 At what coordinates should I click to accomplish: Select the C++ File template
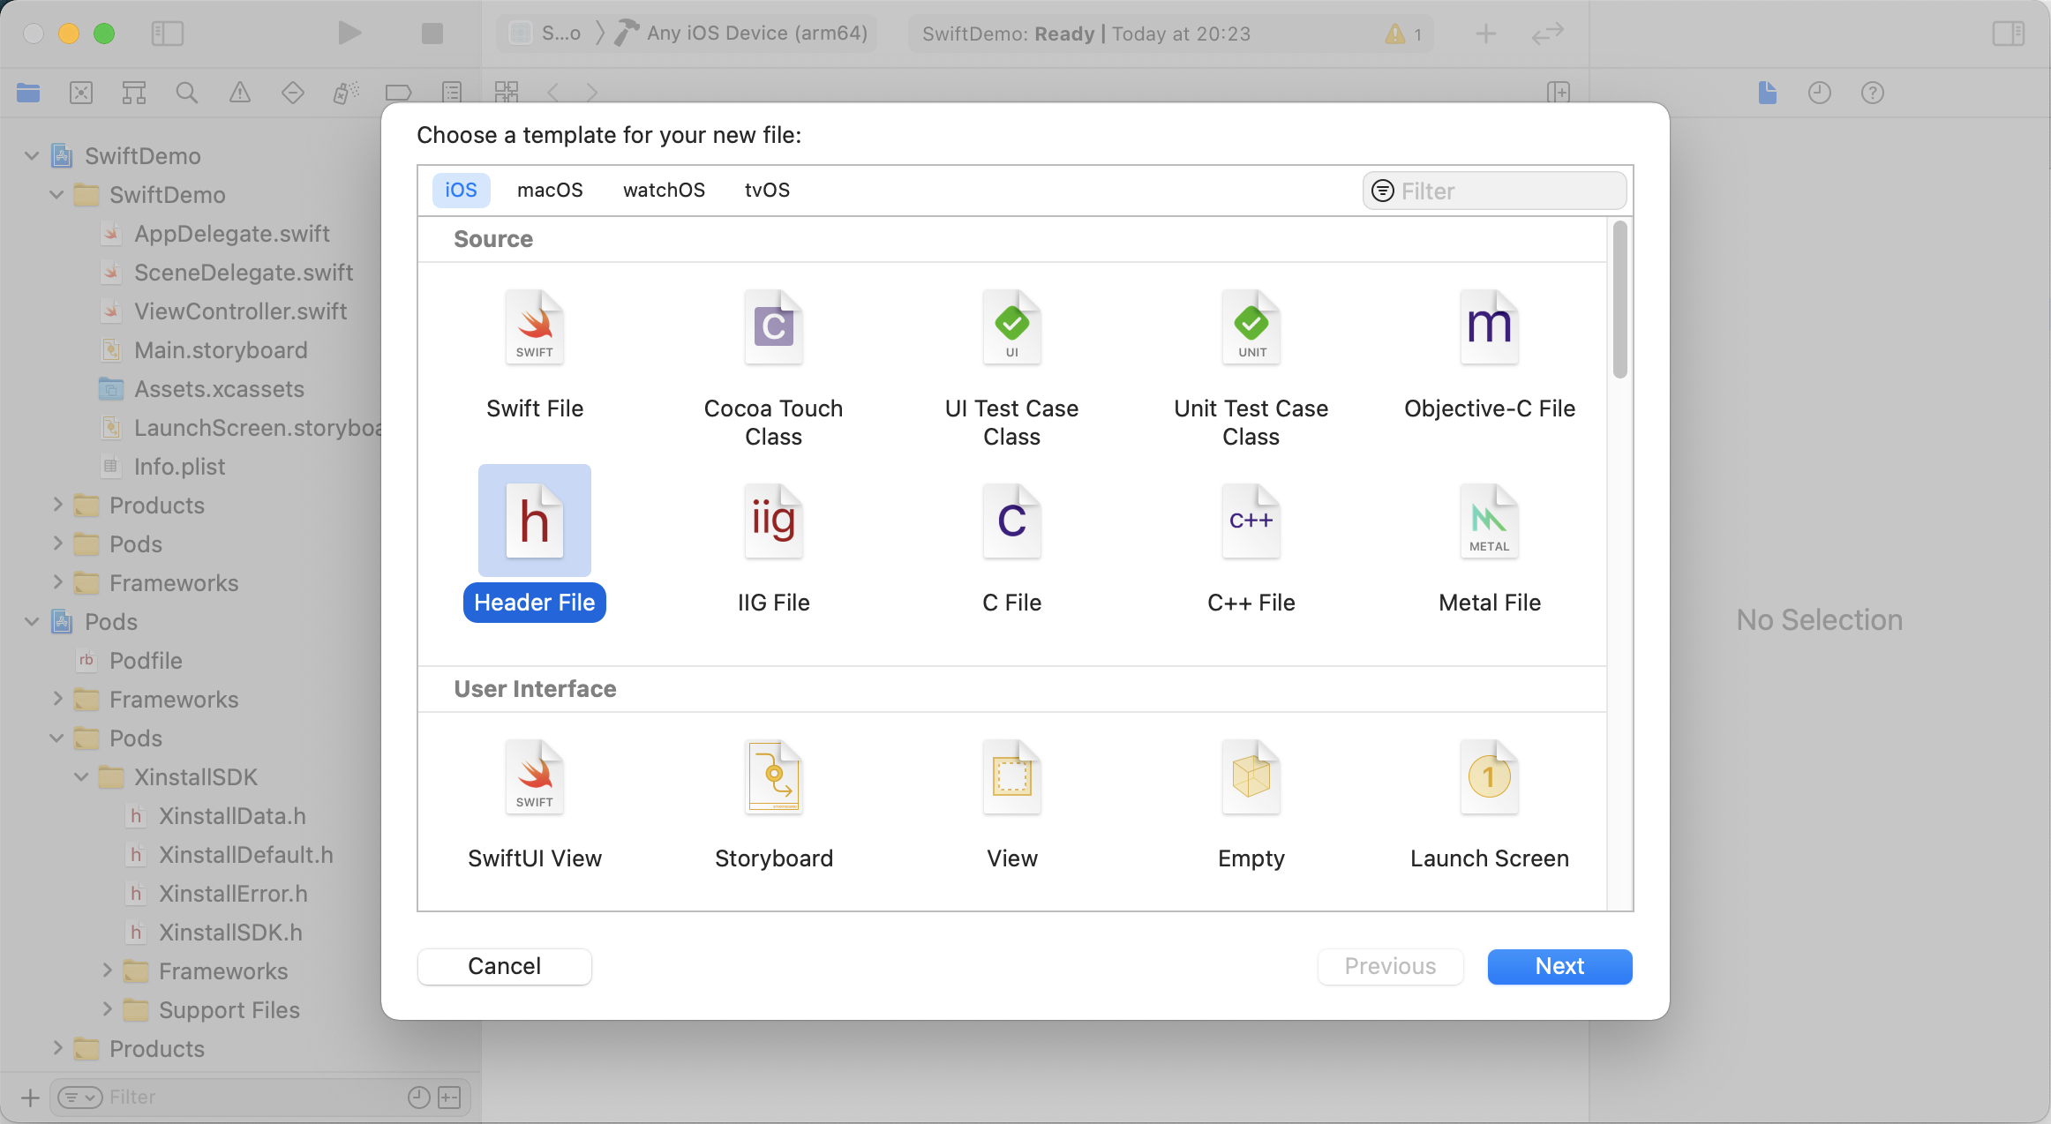pyautogui.click(x=1251, y=549)
